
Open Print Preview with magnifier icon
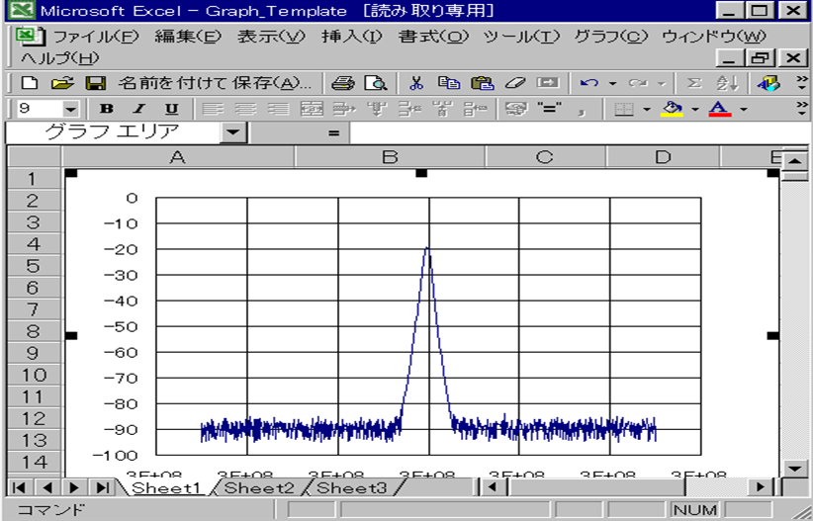(376, 83)
